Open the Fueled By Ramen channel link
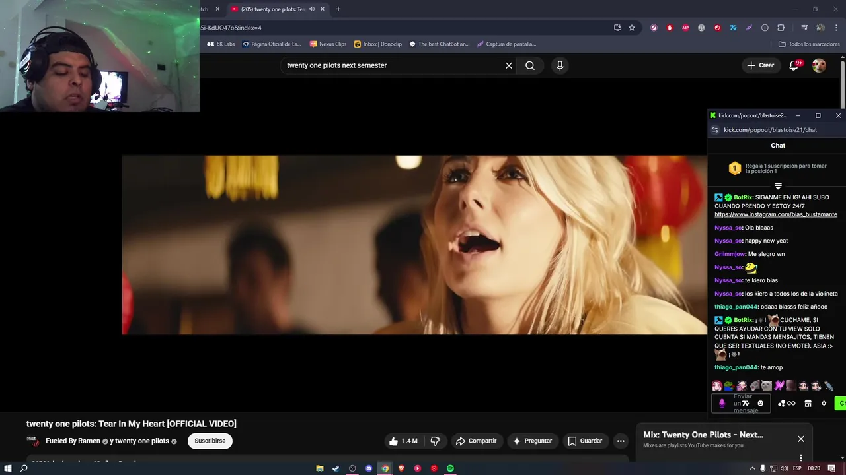 click(73, 441)
